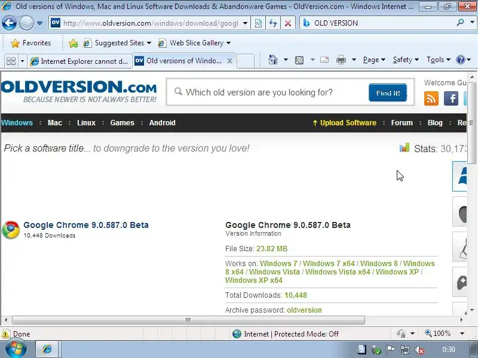Click the Mac apple sidebar icon
The width and height of the screenshot is (478, 358).
[459, 212]
